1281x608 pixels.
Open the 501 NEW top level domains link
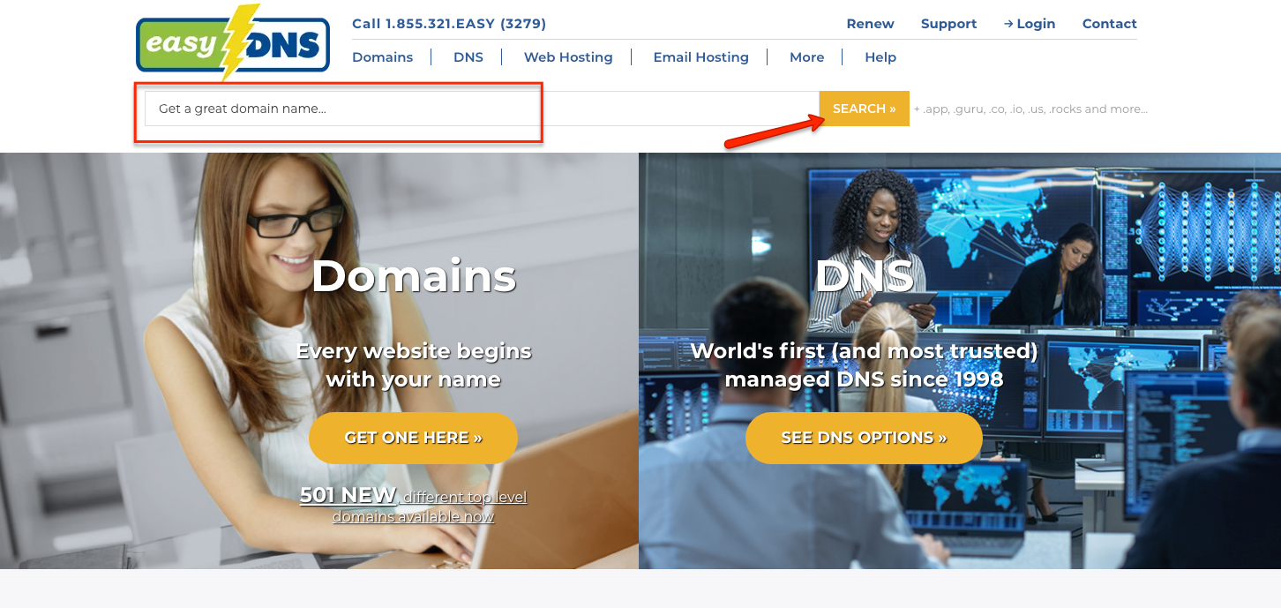click(413, 505)
